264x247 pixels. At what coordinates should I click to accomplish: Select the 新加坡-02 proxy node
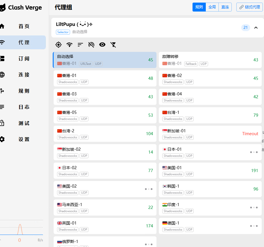[x=105, y=152]
